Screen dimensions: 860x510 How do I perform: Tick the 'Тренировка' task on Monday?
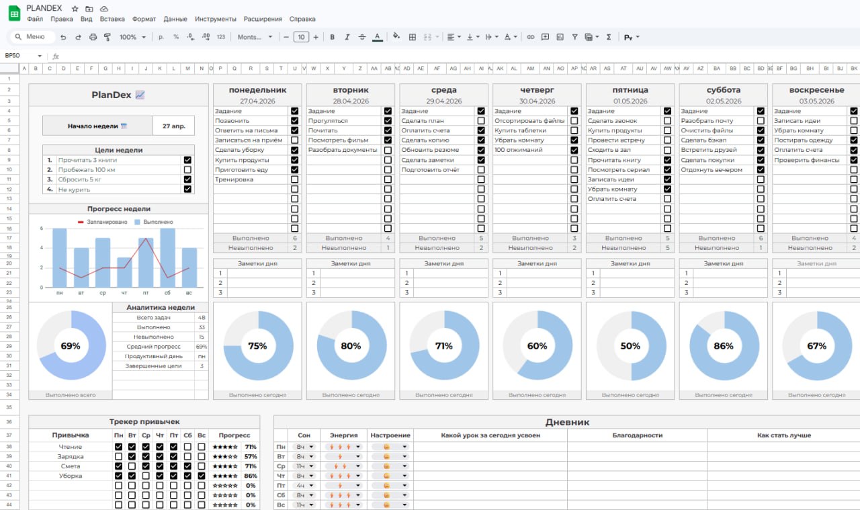(294, 179)
